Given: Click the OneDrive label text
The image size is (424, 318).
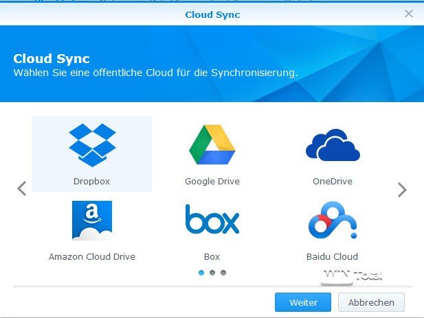Looking at the screenshot, I should [x=333, y=181].
